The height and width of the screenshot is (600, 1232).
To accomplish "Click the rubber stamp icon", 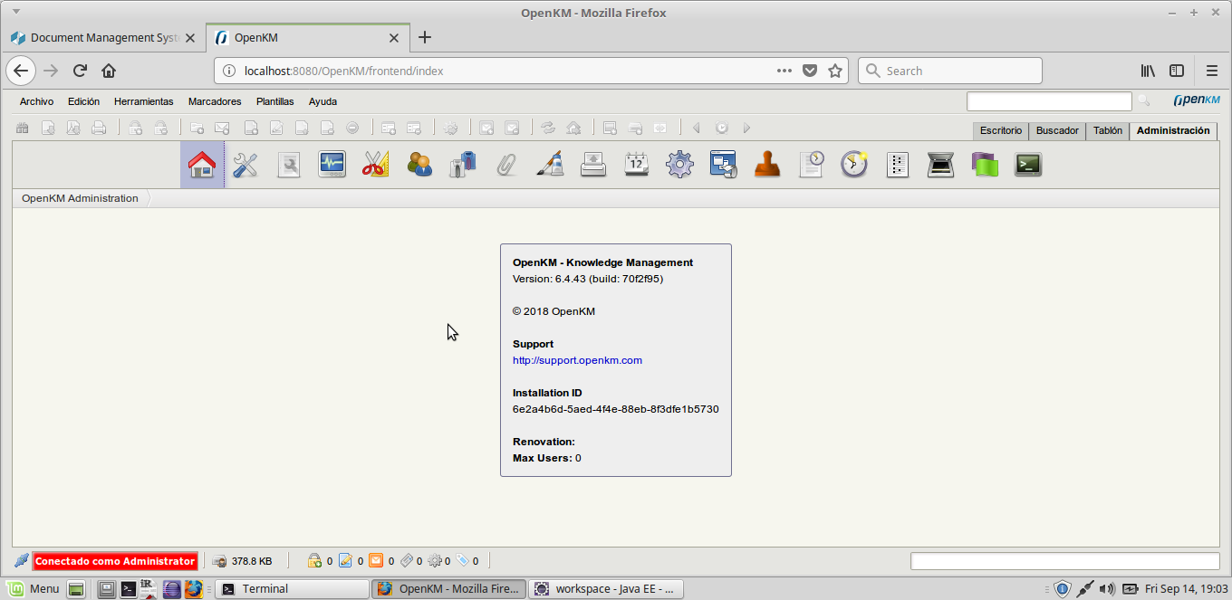I will click(x=767, y=164).
